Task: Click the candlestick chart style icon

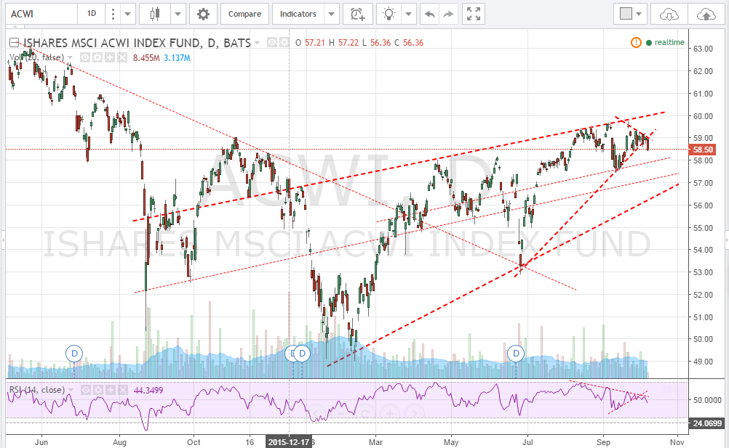Action: (155, 14)
